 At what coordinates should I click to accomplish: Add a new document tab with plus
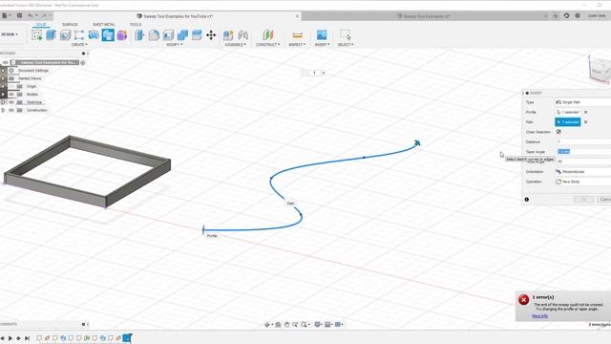[x=556, y=15]
